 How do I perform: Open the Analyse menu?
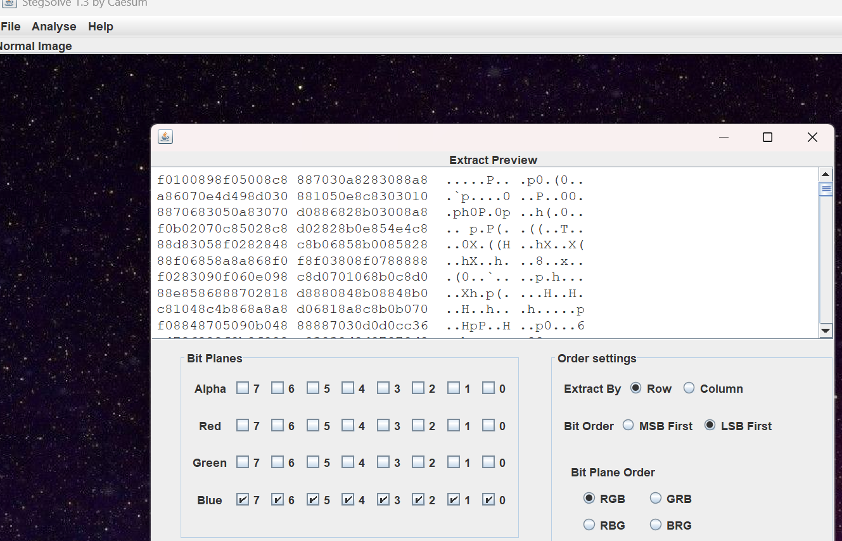pyautogui.click(x=54, y=27)
